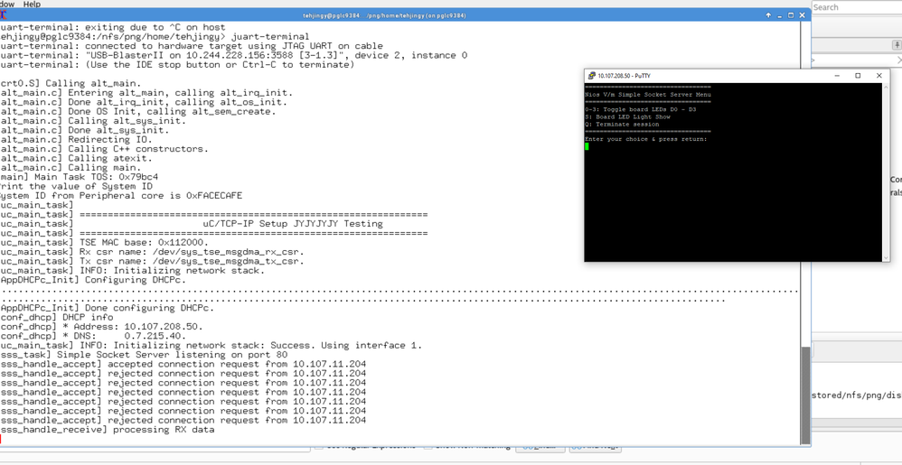
Task: Click the keep-above arrow icon in terminal title bar
Action: tap(770, 15)
